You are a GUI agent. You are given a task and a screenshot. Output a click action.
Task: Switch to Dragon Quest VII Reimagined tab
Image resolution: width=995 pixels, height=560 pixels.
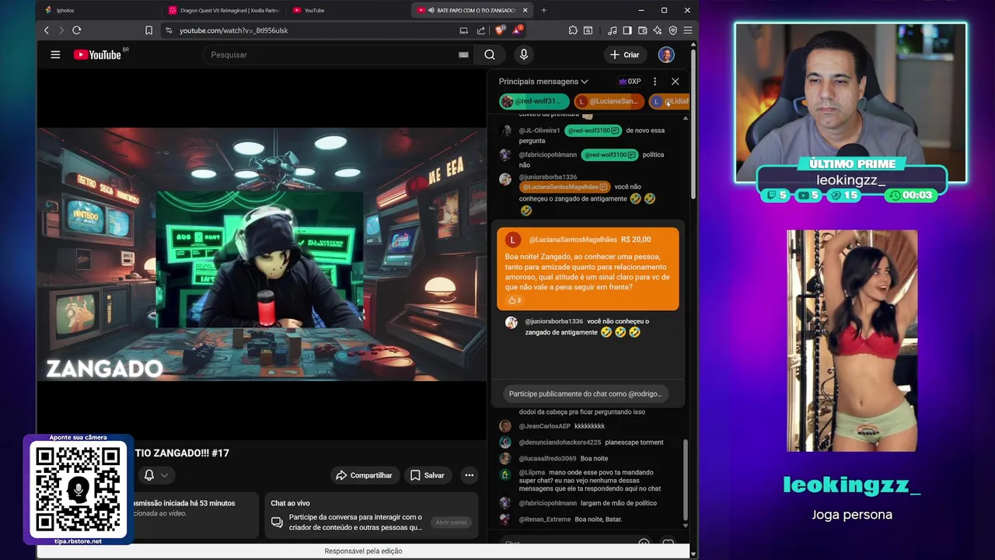223,10
